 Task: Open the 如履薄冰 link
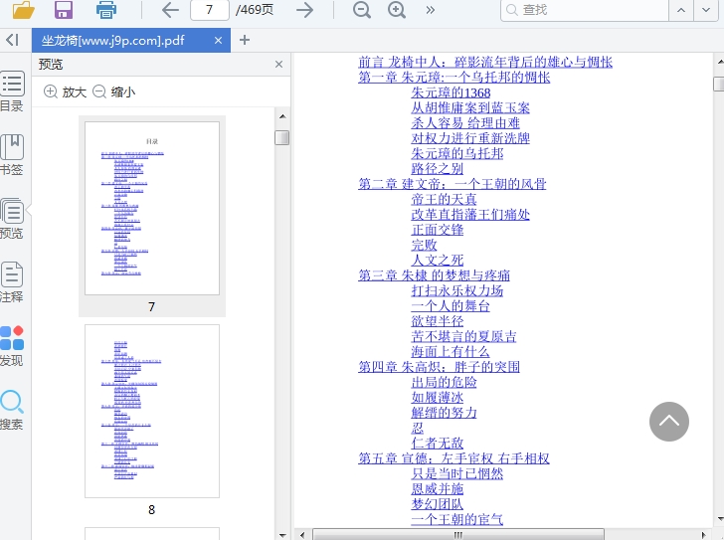(x=438, y=397)
